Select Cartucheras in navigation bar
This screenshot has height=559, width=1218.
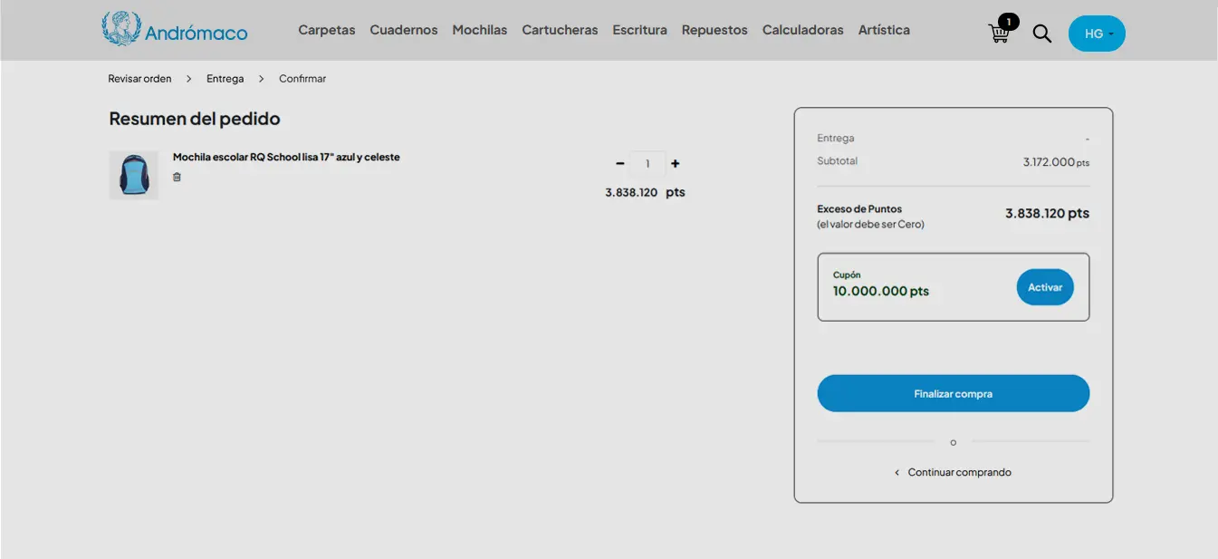point(560,30)
